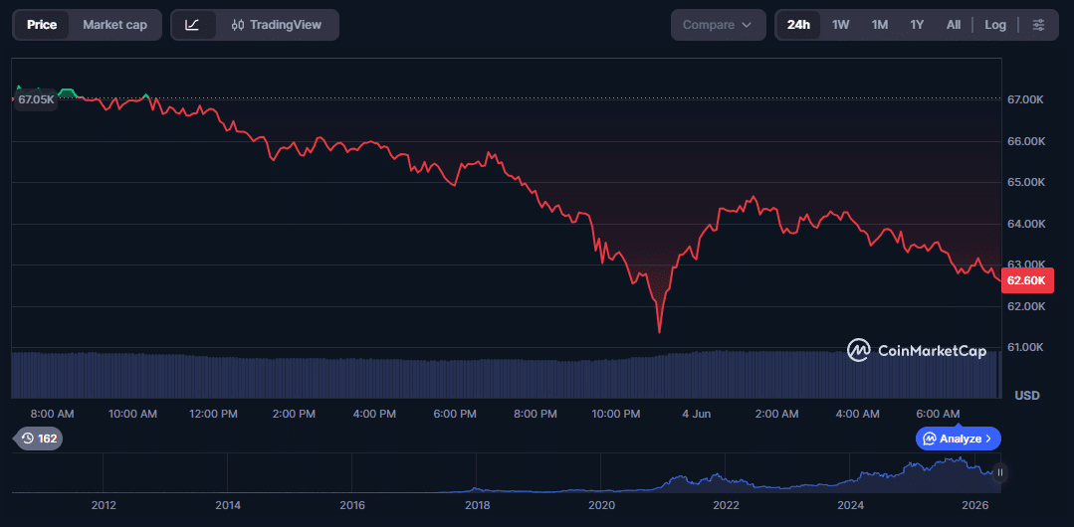Open the 162 history clock badge

pyautogui.click(x=39, y=439)
